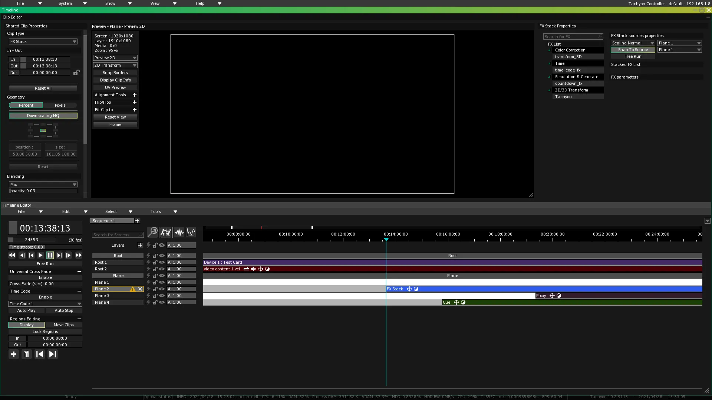Toggle visibility eye for Root 2 layer
The height and width of the screenshot is (400, 712).
162,269
